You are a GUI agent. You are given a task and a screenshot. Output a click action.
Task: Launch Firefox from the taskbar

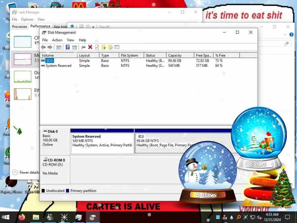pos(21,217)
